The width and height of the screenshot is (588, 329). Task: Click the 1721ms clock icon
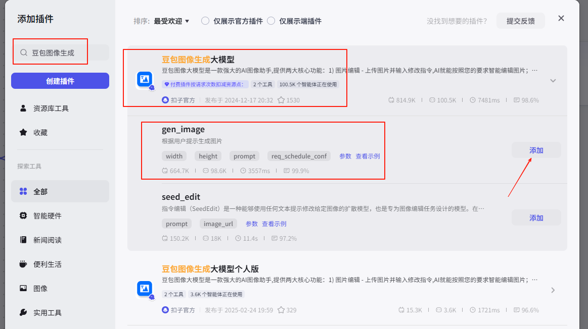tap(473, 310)
